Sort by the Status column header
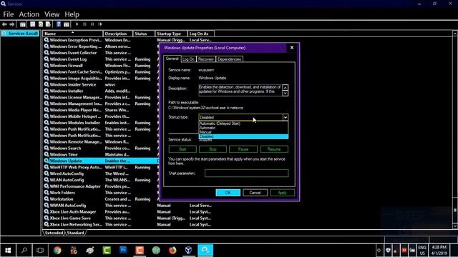The height and width of the screenshot is (257, 458). click(x=144, y=34)
